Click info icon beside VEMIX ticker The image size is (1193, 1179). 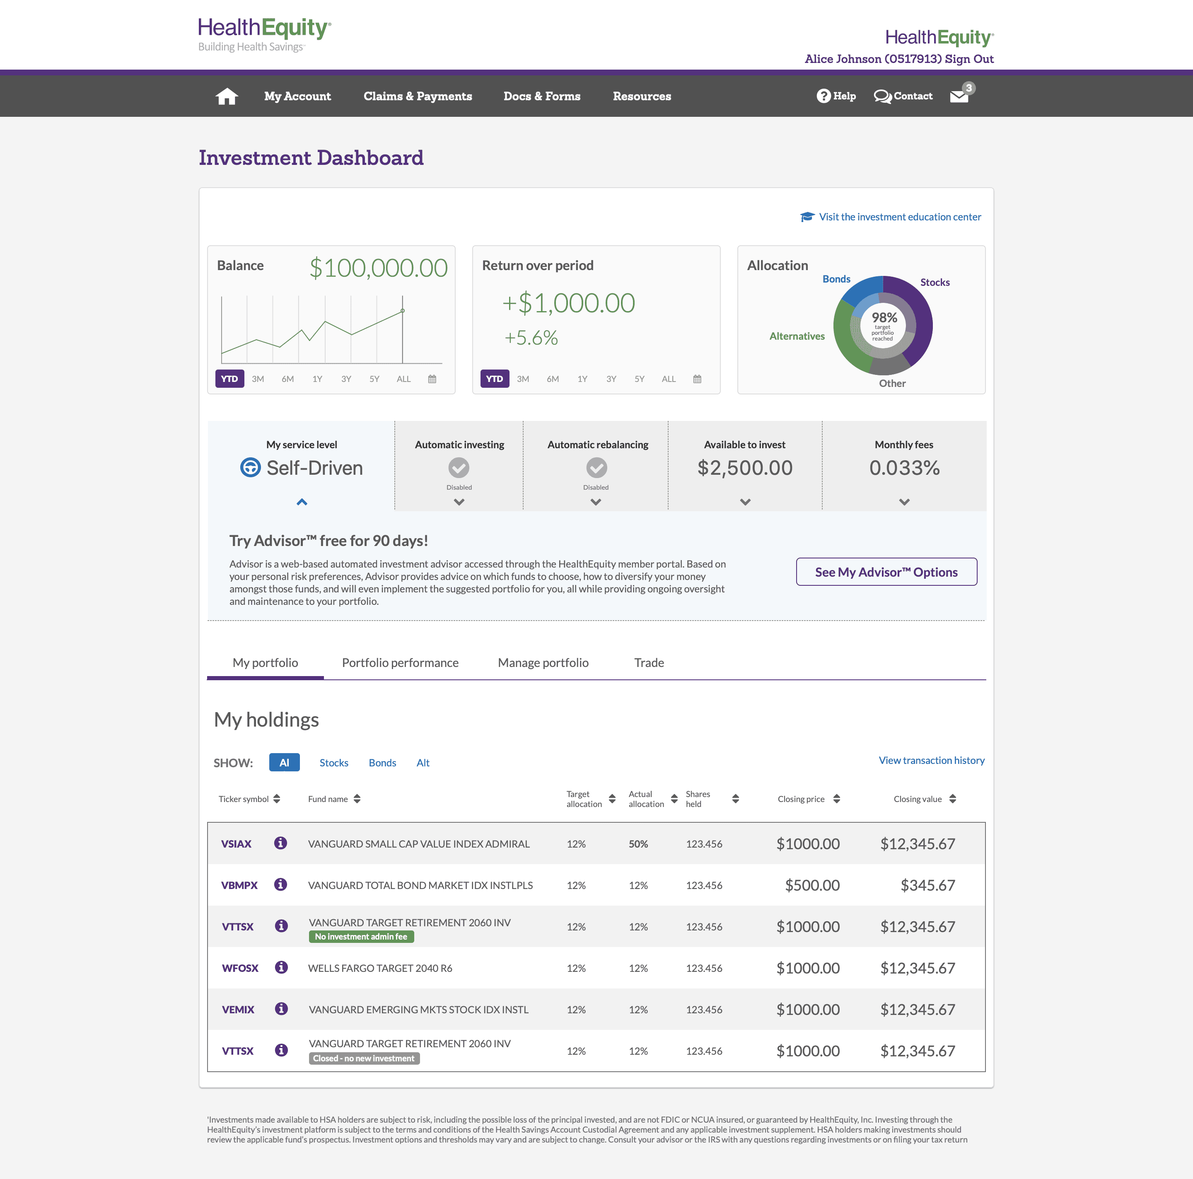281,1009
